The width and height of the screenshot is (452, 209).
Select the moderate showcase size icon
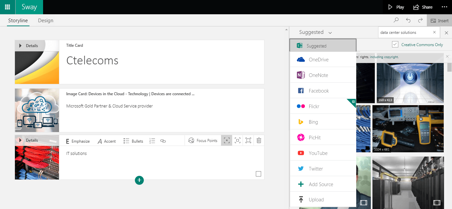coord(238,140)
